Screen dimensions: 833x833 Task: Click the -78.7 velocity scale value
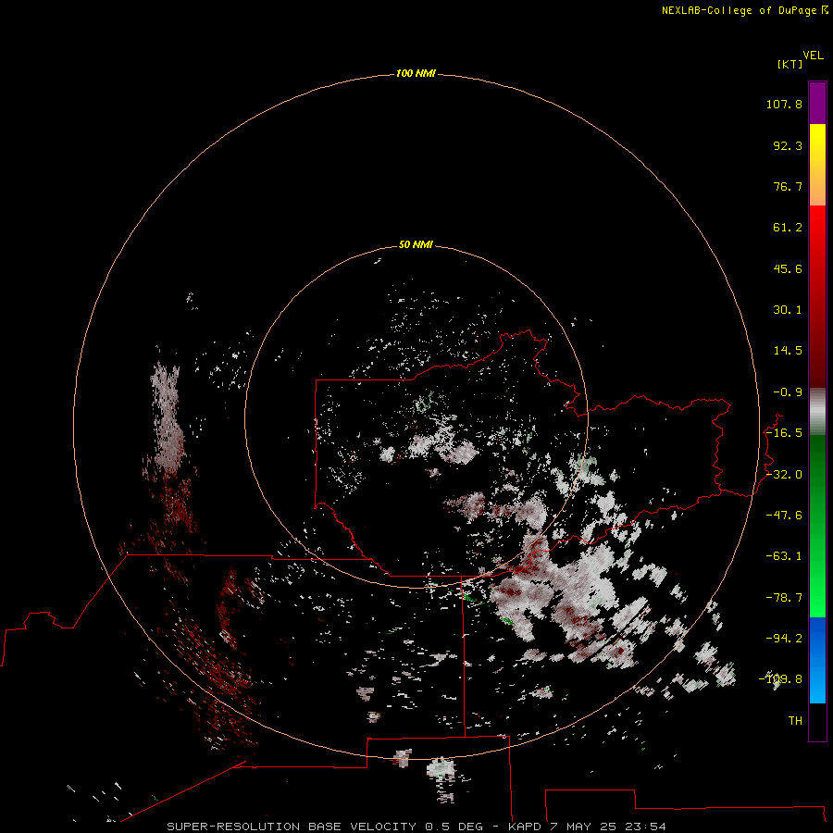(x=784, y=598)
